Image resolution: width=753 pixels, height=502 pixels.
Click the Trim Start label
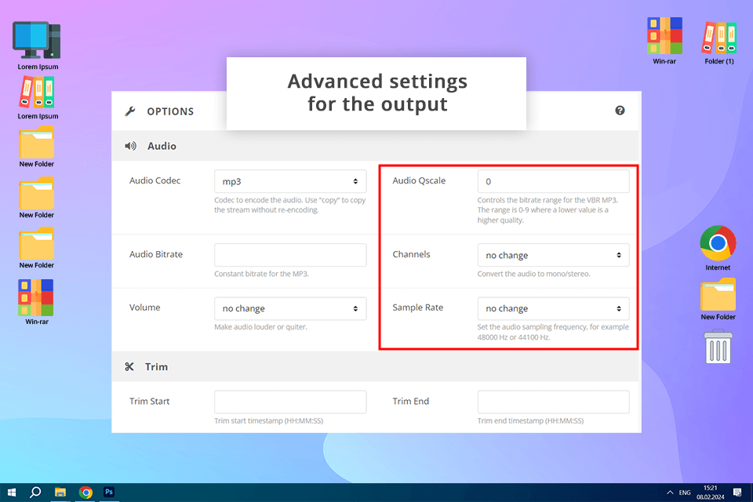click(149, 401)
